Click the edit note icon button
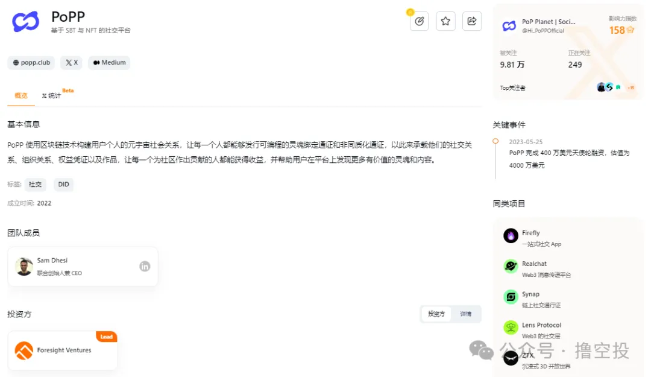 point(419,21)
